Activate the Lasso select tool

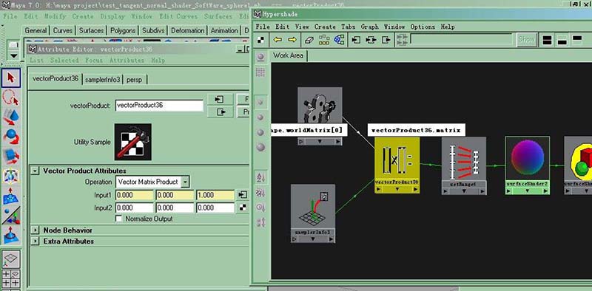coord(11,97)
